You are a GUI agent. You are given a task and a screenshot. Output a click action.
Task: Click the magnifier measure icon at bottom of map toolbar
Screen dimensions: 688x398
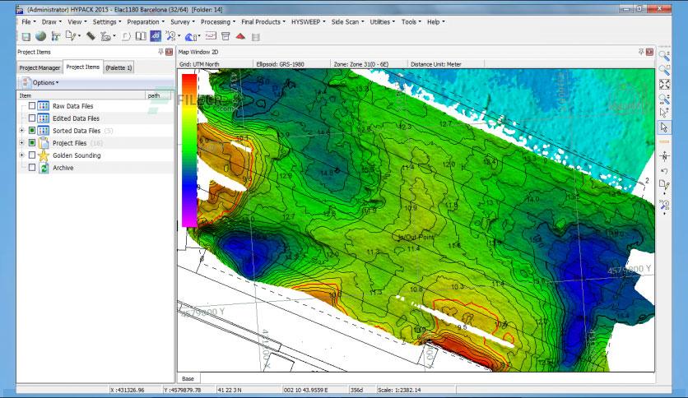point(664,205)
